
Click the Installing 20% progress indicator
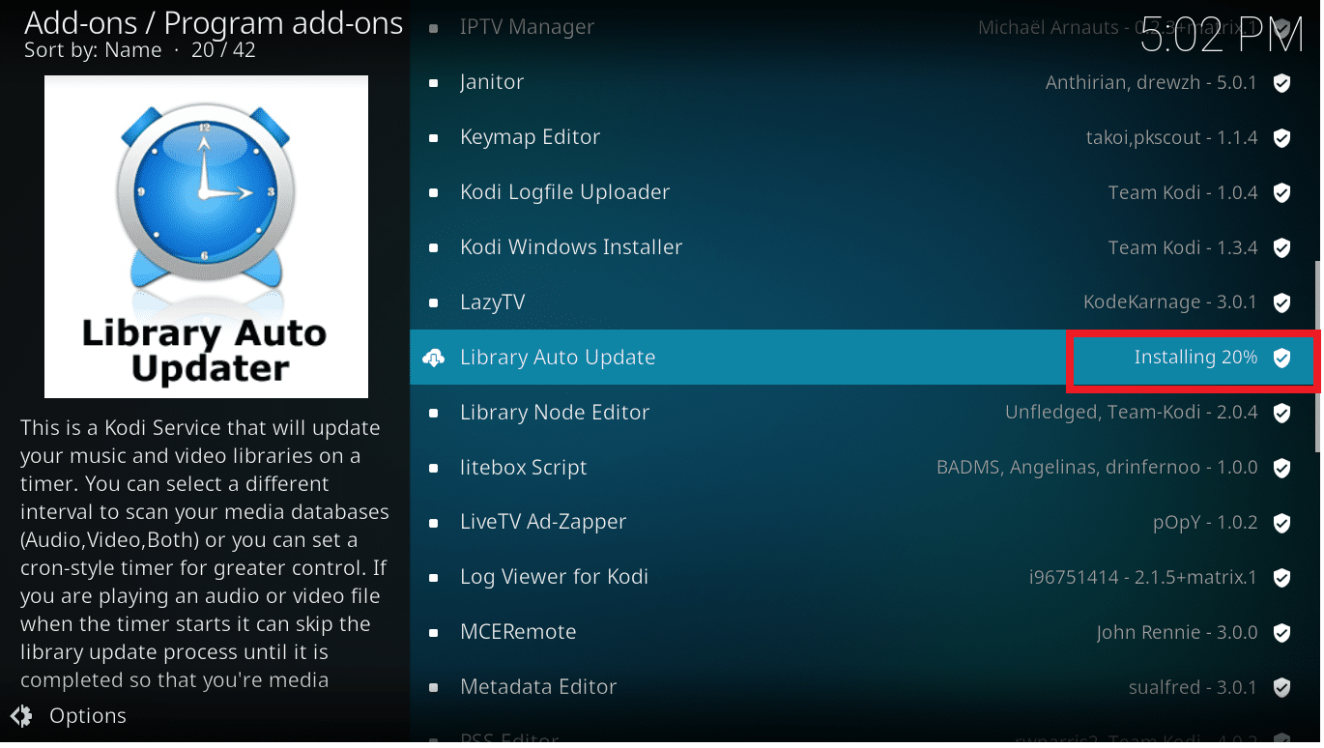(x=1194, y=358)
